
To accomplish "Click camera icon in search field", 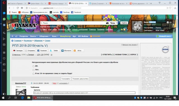I will 107,23.
